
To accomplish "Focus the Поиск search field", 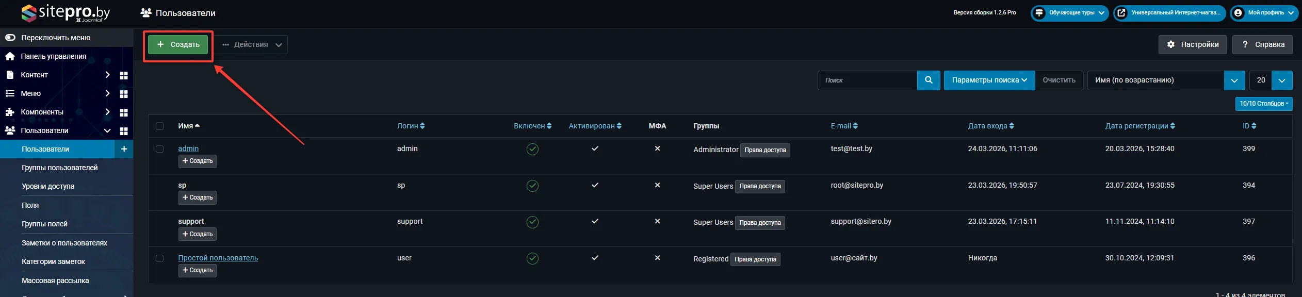I will click(x=868, y=80).
